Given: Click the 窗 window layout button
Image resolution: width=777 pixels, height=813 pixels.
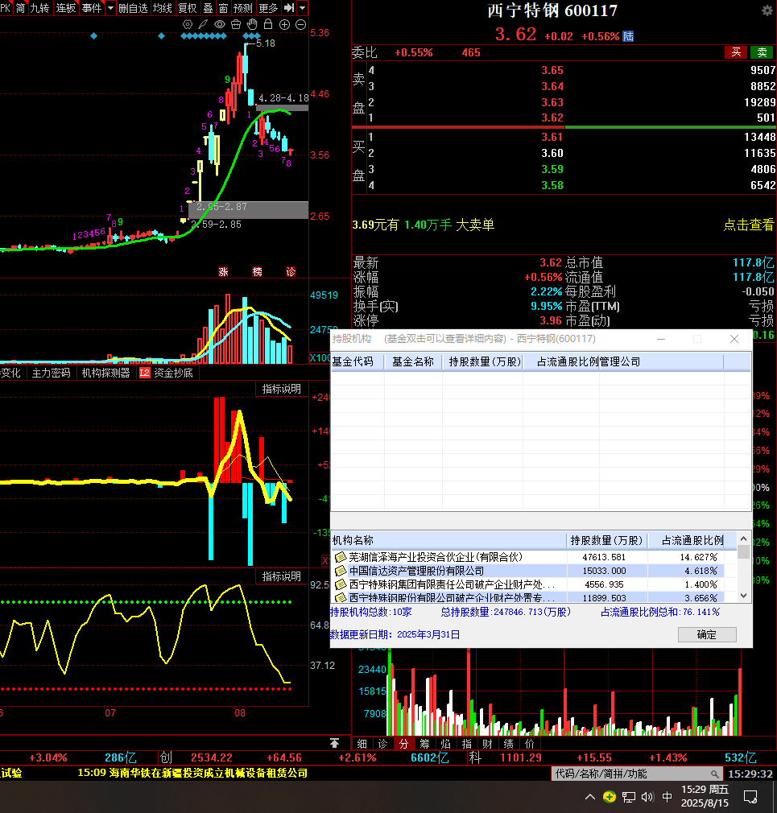Looking at the screenshot, I should pos(223,8).
